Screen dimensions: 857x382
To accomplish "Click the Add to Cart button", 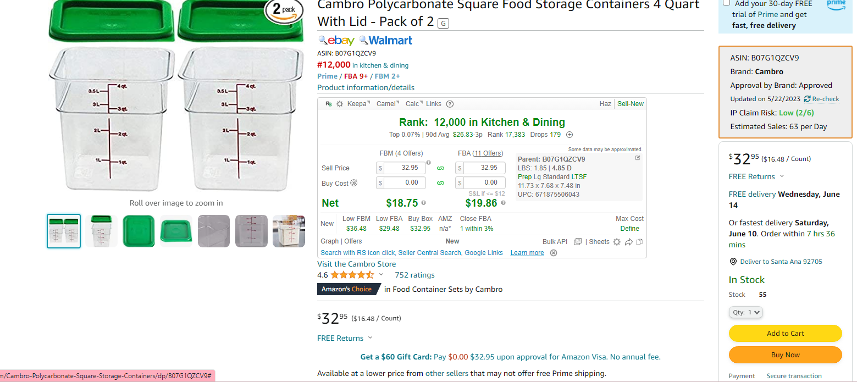I will tap(785, 333).
